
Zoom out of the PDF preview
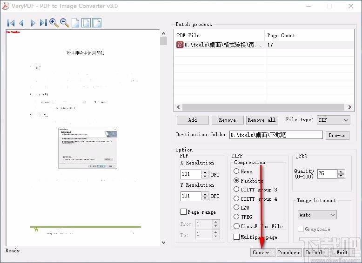[x=64, y=23]
